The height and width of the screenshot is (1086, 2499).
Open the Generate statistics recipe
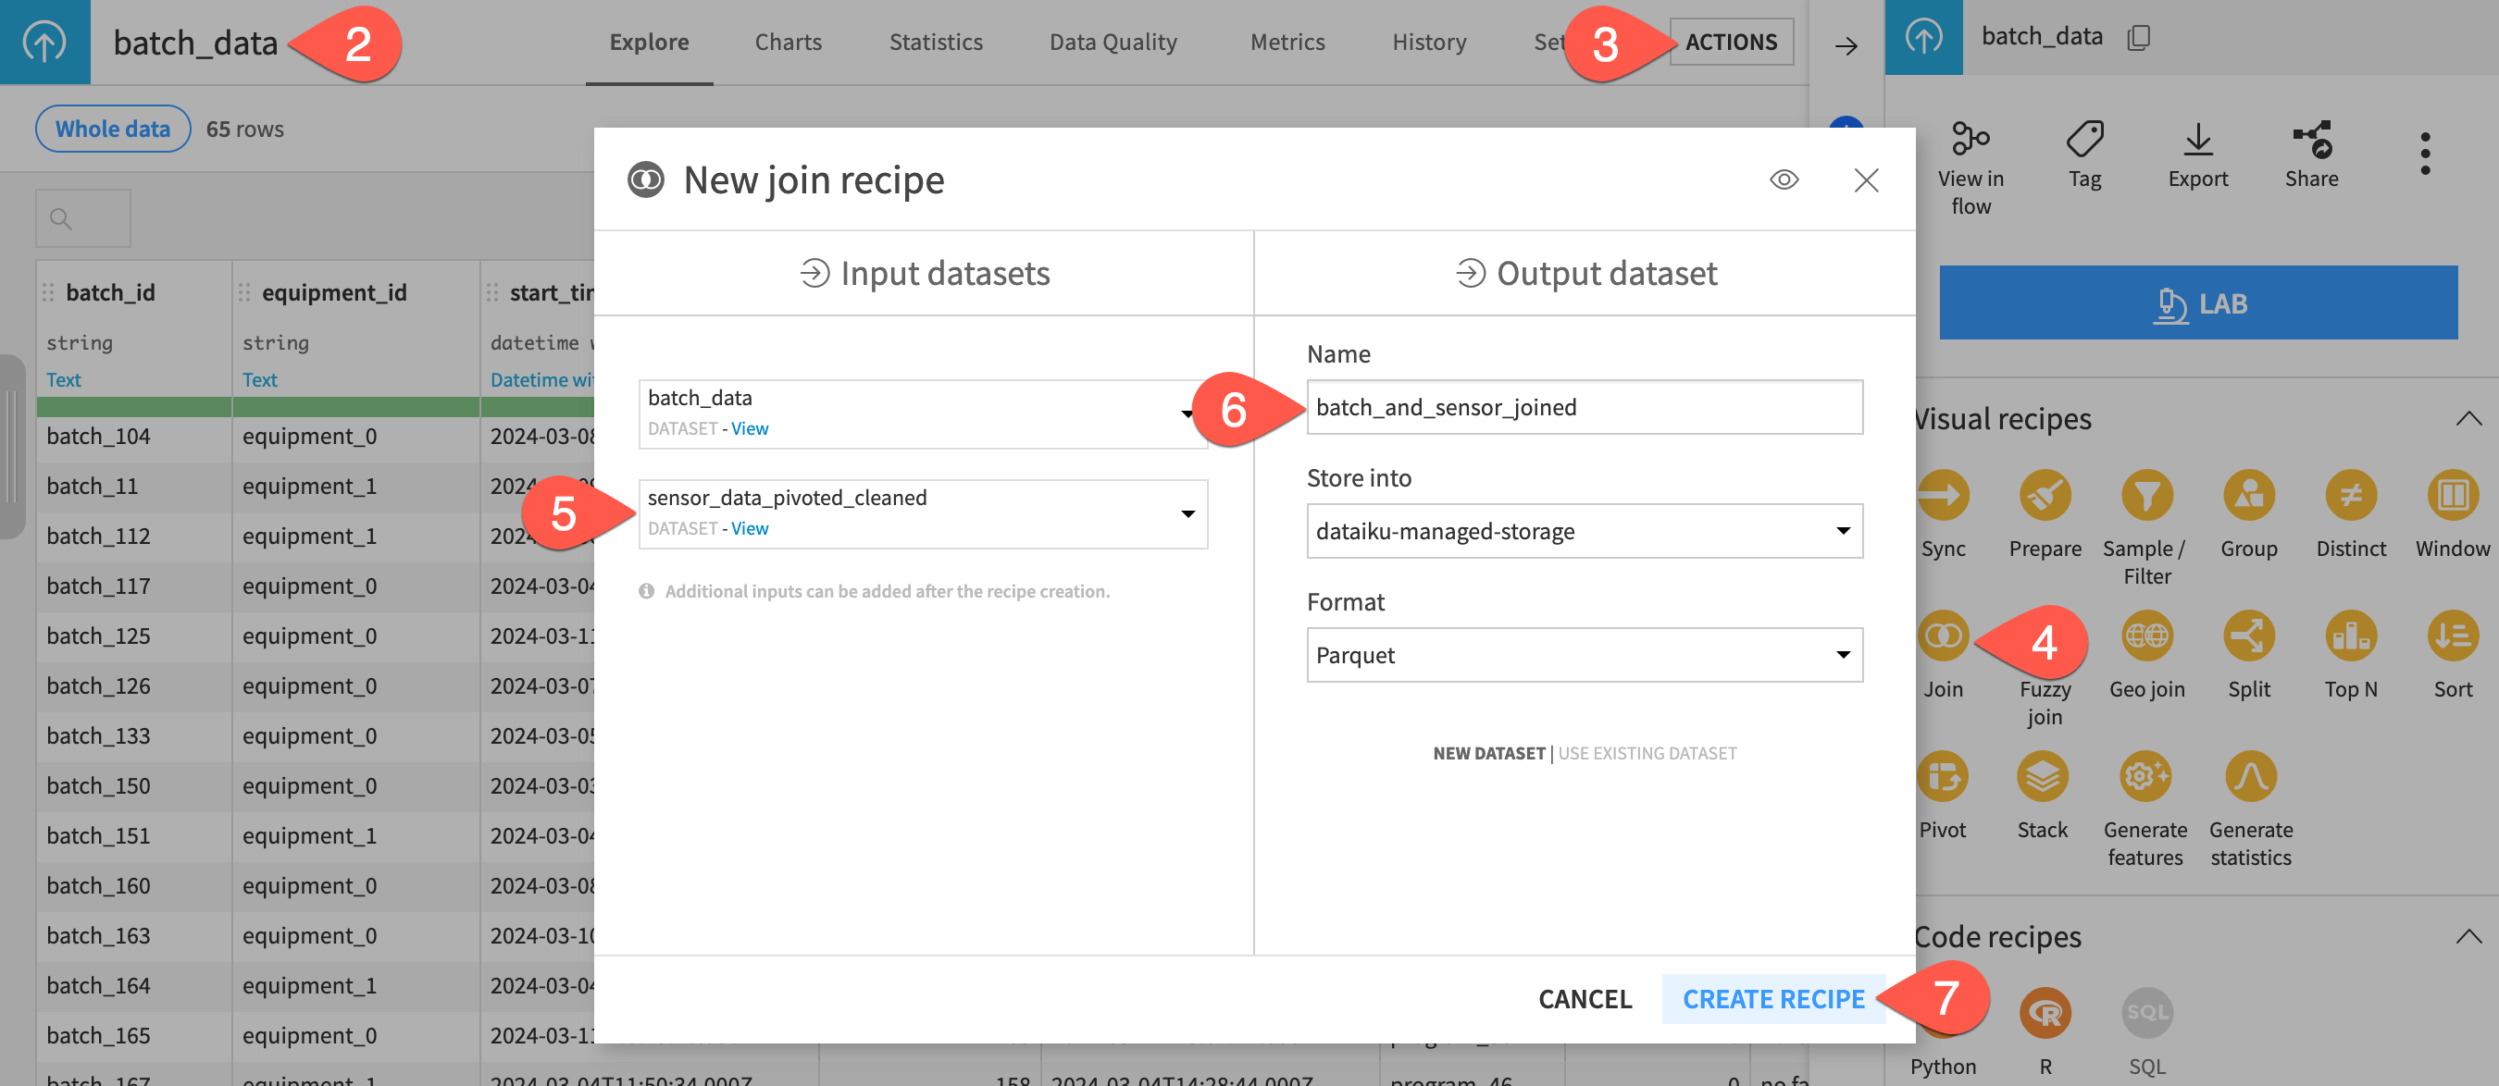click(2251, 779)
